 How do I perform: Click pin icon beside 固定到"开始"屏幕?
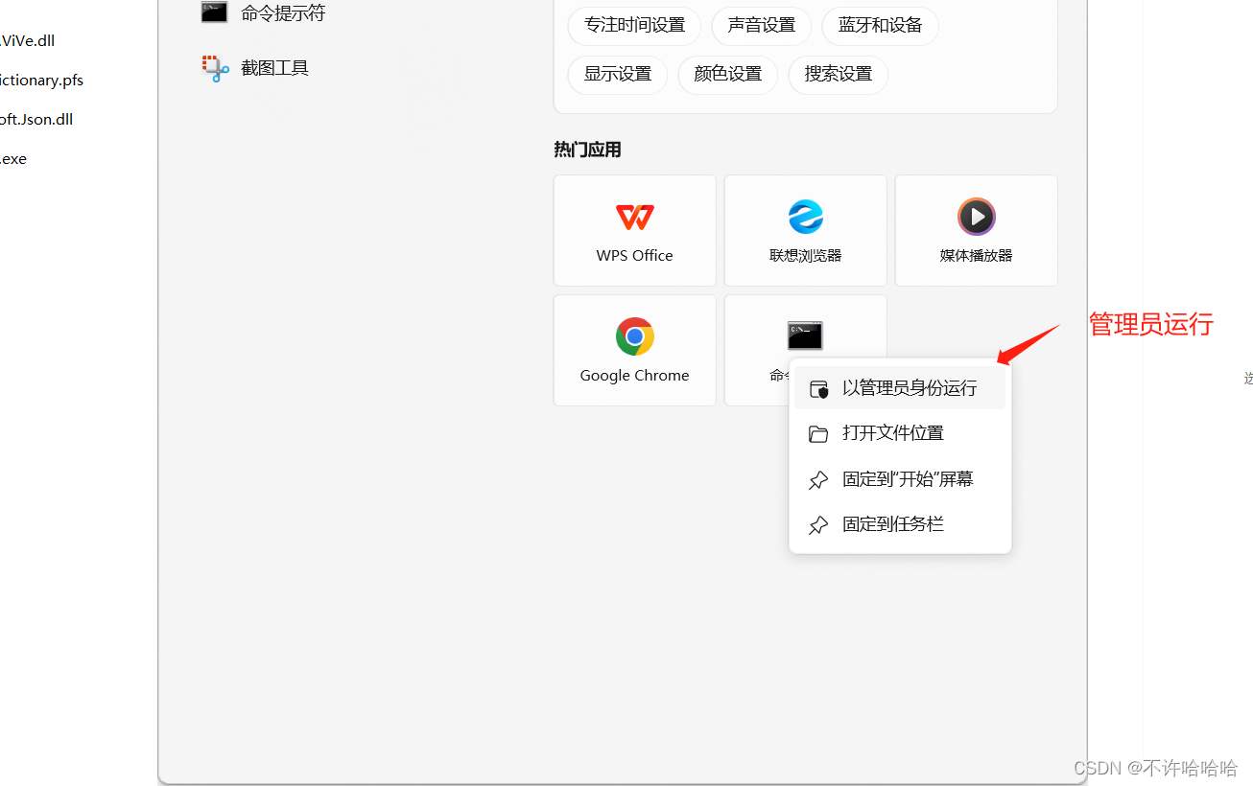click(x=818, y=479)
